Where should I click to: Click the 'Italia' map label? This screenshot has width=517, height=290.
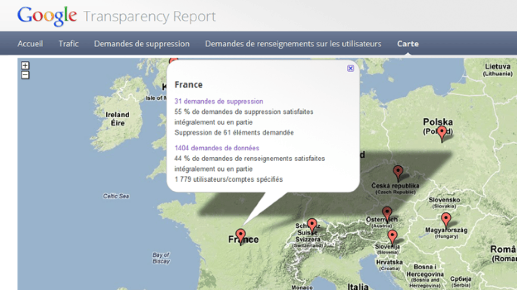[358, 287]
